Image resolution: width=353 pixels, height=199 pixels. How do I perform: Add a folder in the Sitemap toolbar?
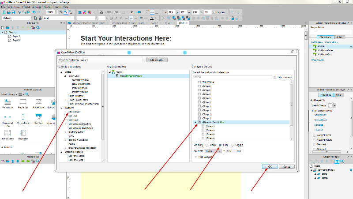coord(8,27)
